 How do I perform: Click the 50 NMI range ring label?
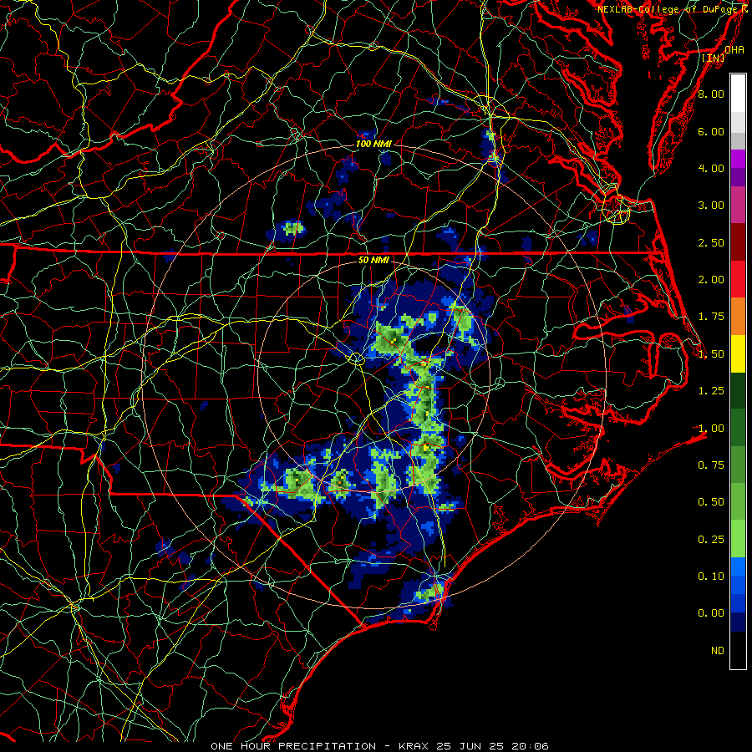pos(373,260)
